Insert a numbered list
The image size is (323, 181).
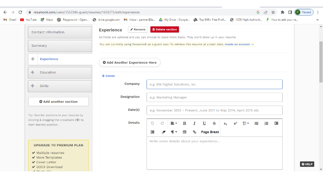click(266, 123)
